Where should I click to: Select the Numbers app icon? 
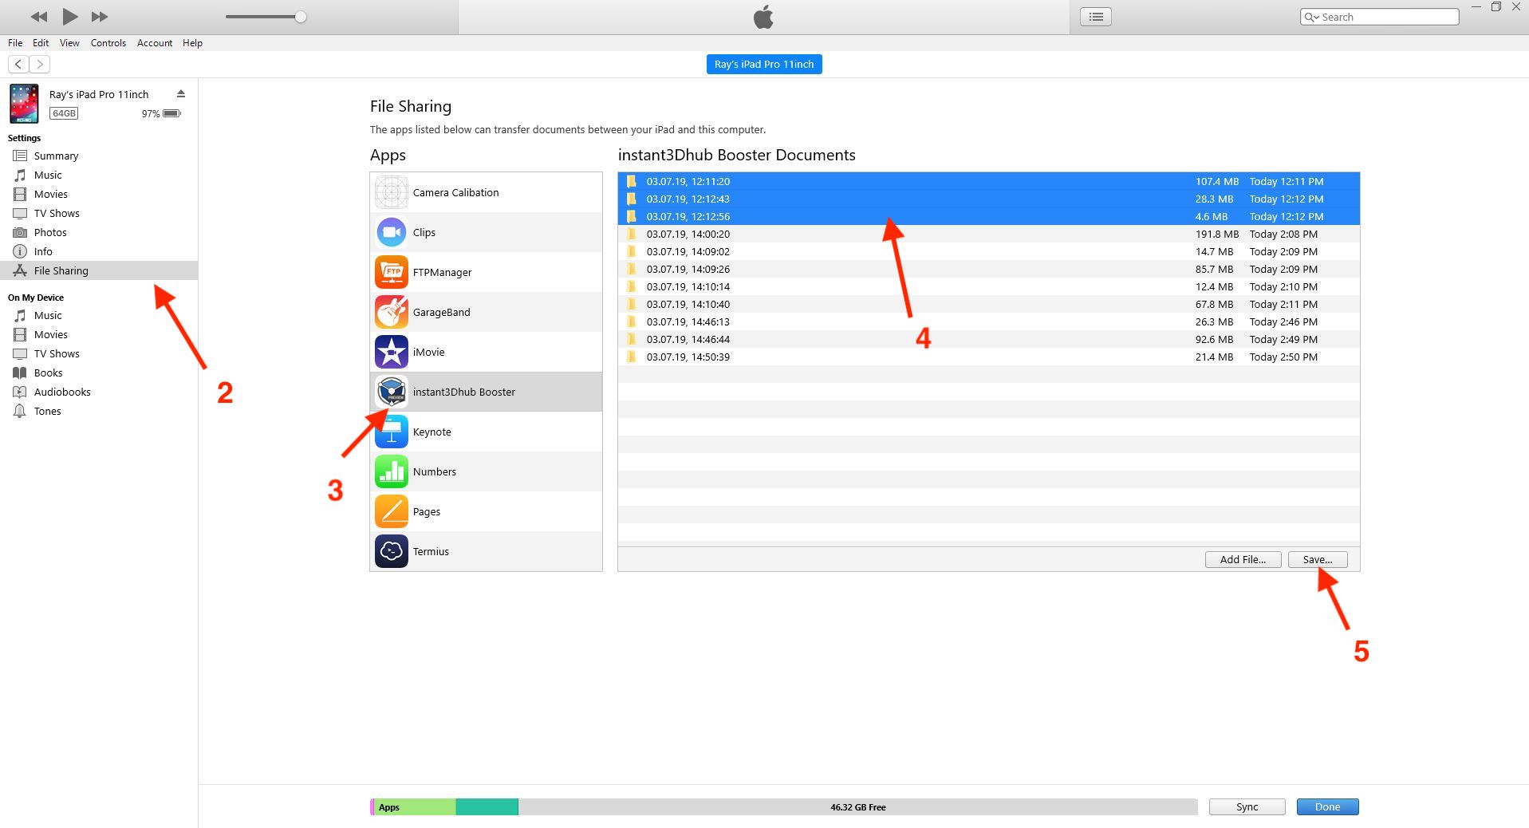coord(392,471)
